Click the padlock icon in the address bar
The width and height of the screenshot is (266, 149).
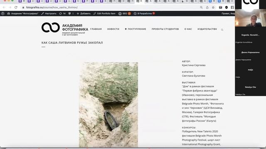pos(23,7)
